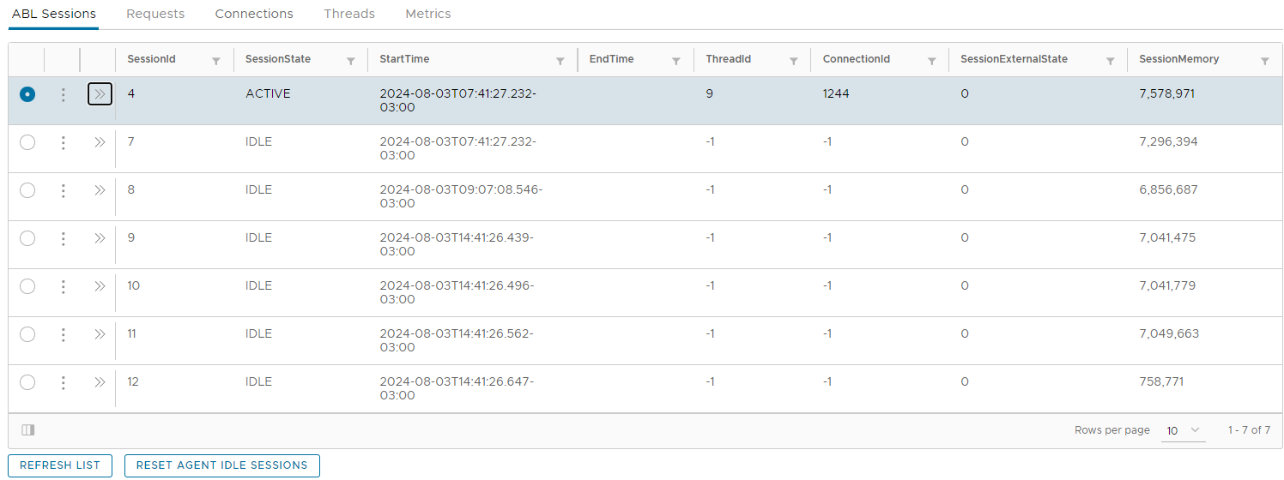Image resolution: width=1284 pixels, height=480 pixels.
Task: Filter the ConnectionId column
Action: (x=932, y=61)
